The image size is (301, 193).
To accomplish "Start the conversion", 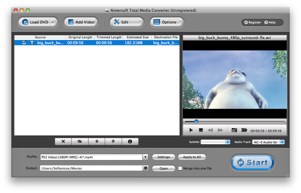I will click(252, 163).
